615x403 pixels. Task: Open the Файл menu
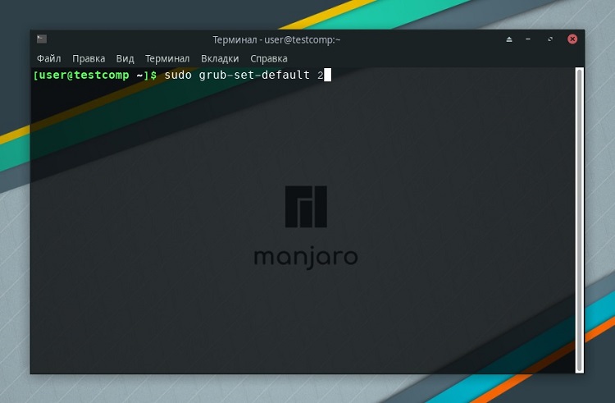tap(49, 58)
